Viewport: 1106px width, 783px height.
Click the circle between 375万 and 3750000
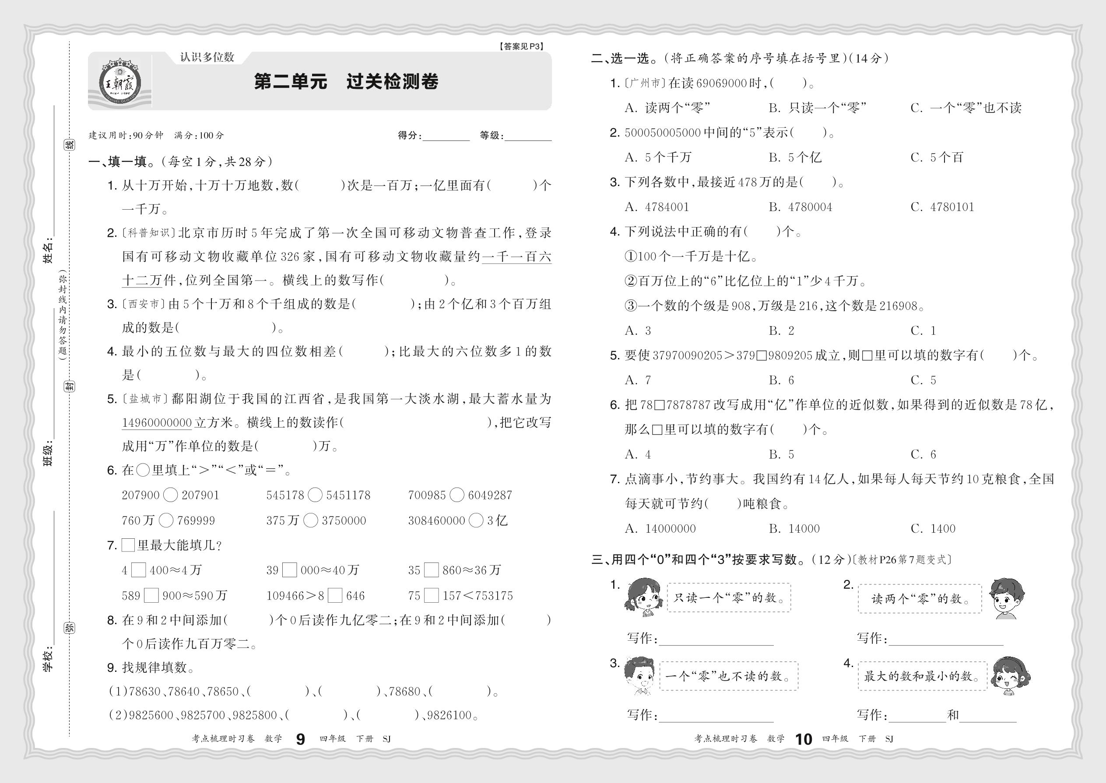click(x=311, y=520)
